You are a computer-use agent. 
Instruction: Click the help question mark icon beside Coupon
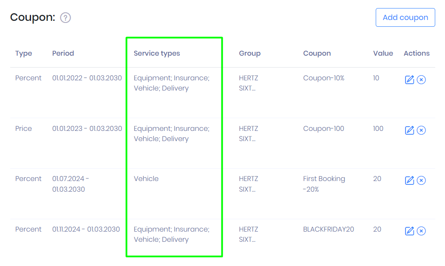65,18
